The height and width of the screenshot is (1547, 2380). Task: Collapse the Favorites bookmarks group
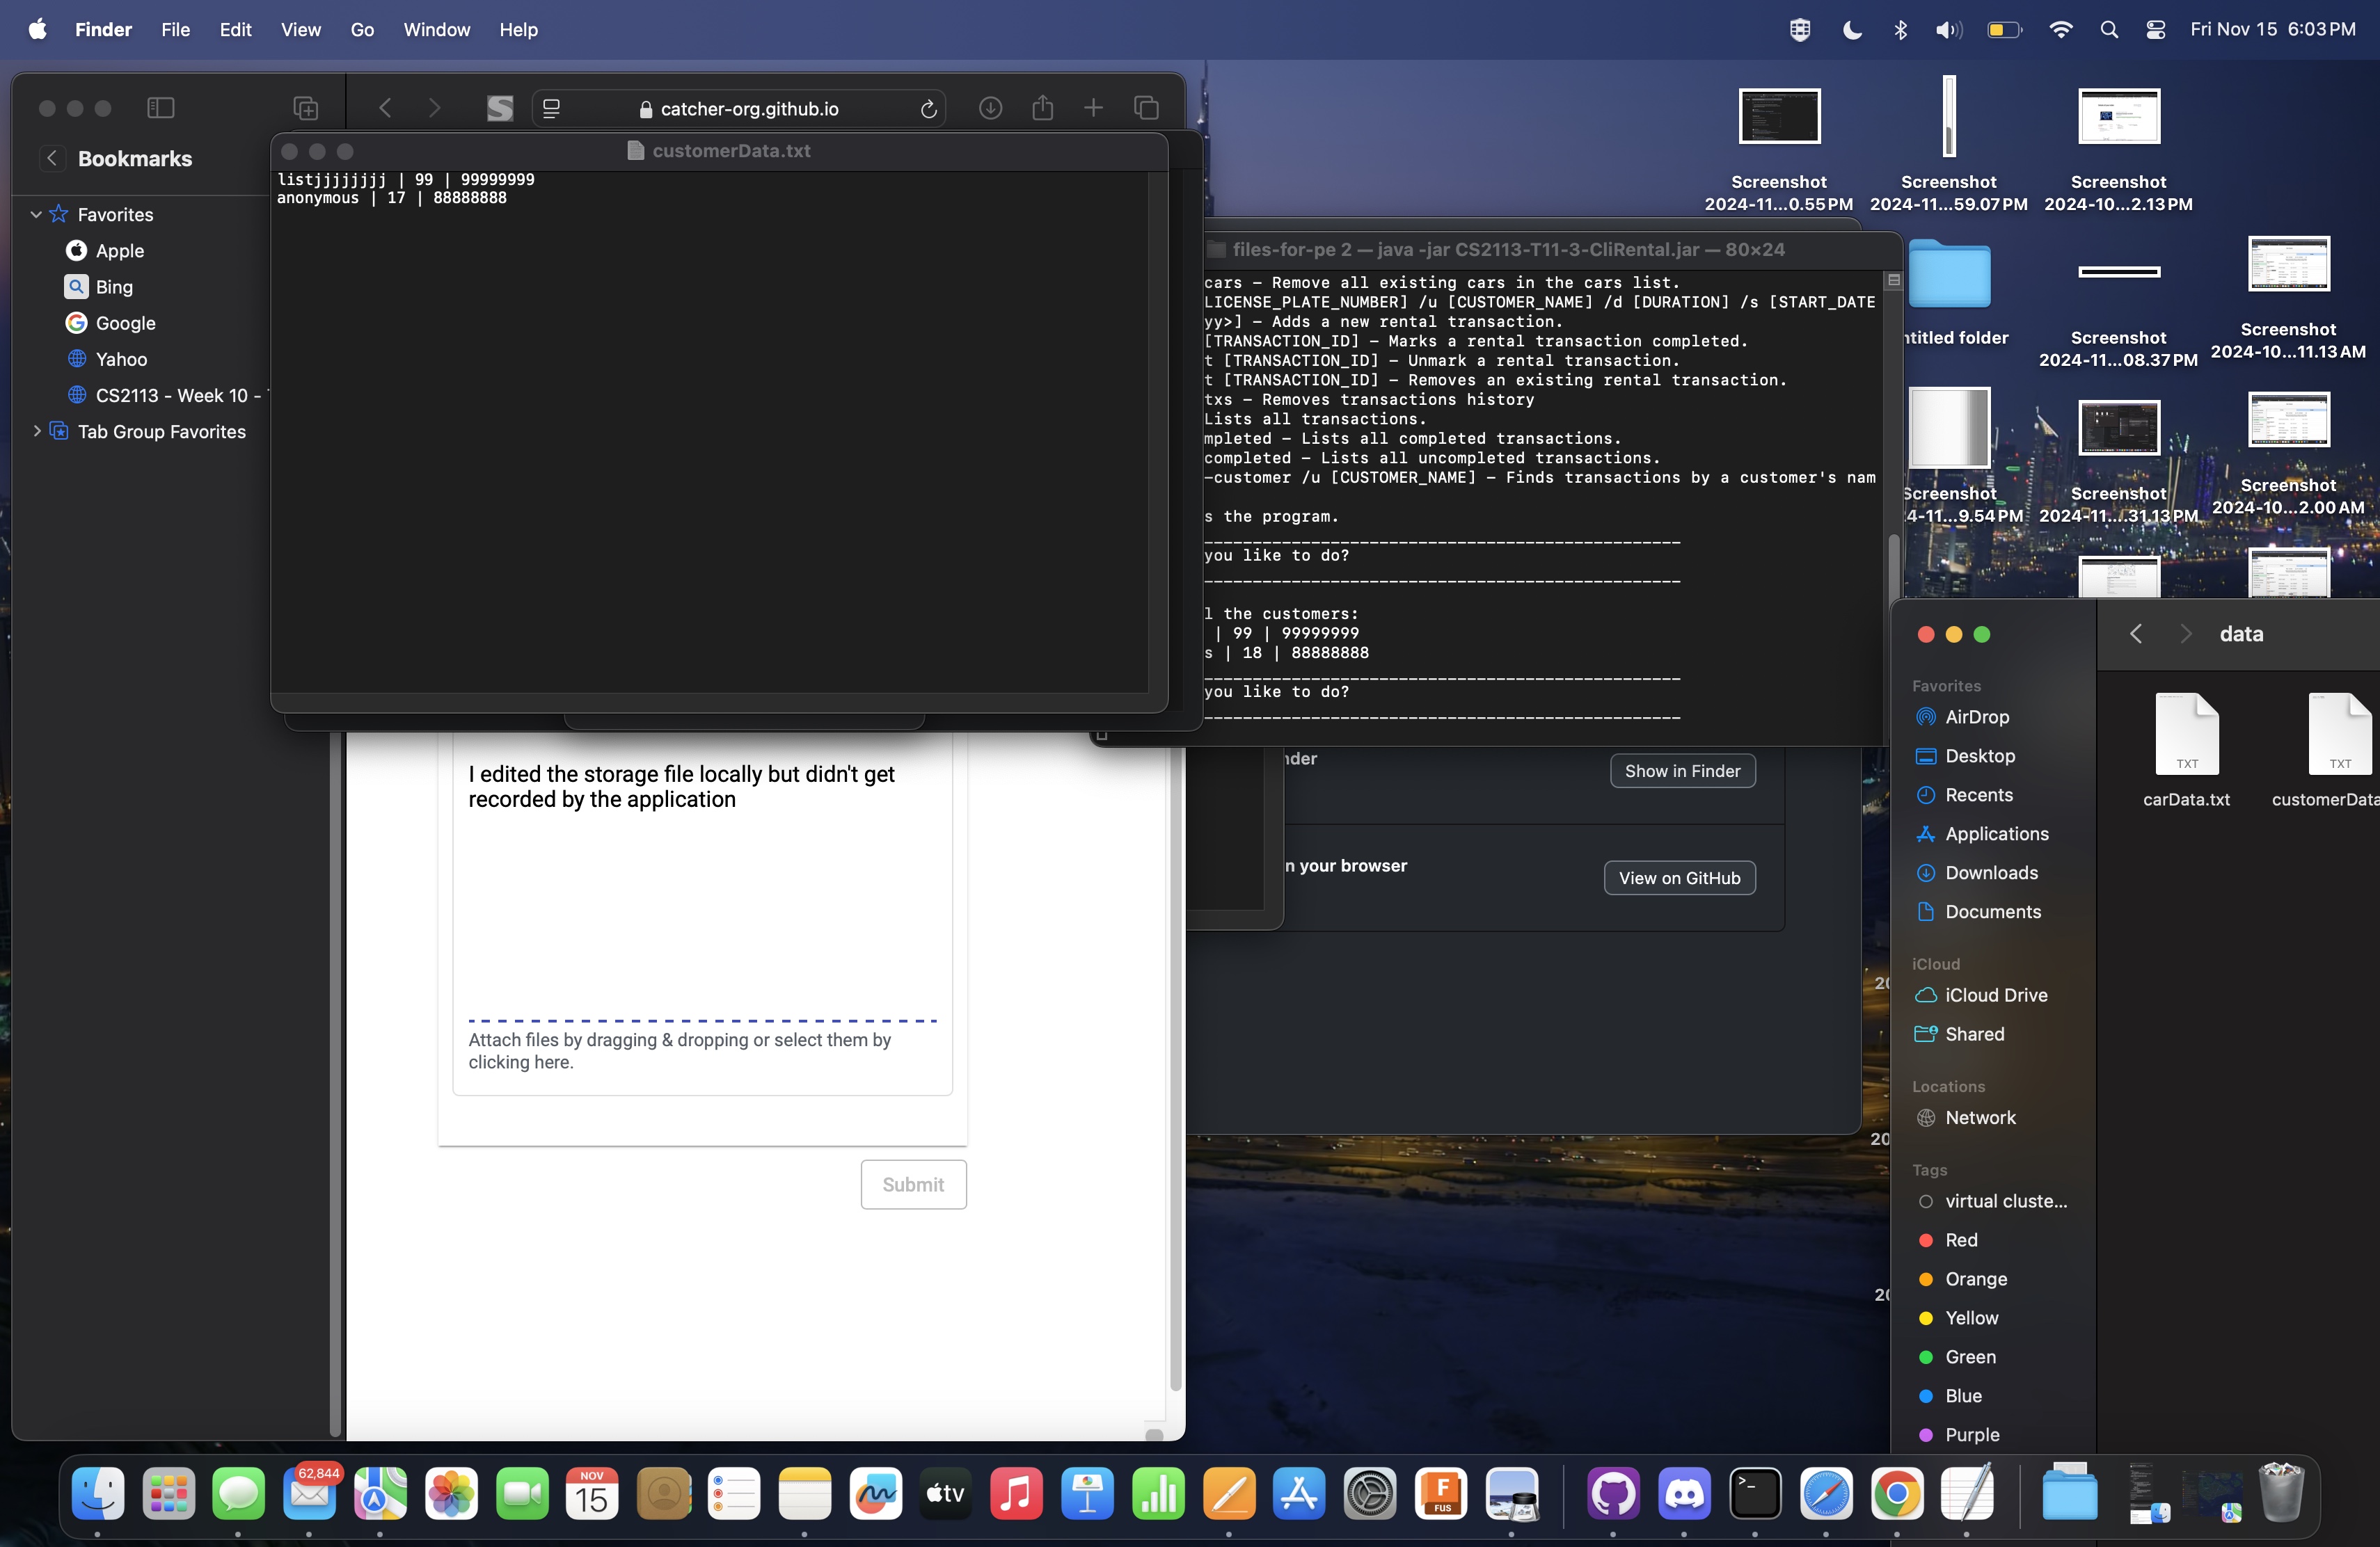(36, 215)
